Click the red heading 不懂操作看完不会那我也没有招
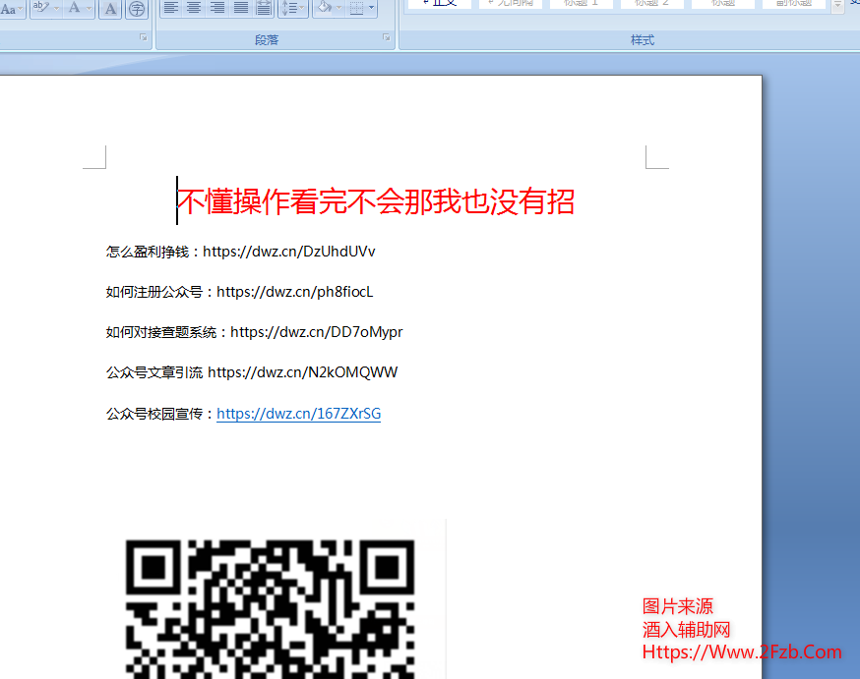 coord(376,201)
